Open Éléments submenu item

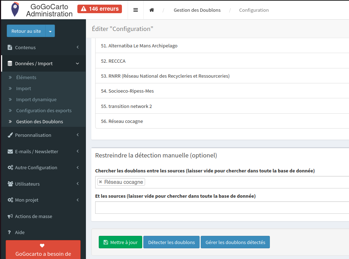[x=26, y=77]
